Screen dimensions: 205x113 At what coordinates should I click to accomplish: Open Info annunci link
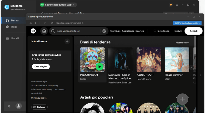pos(60,89)
